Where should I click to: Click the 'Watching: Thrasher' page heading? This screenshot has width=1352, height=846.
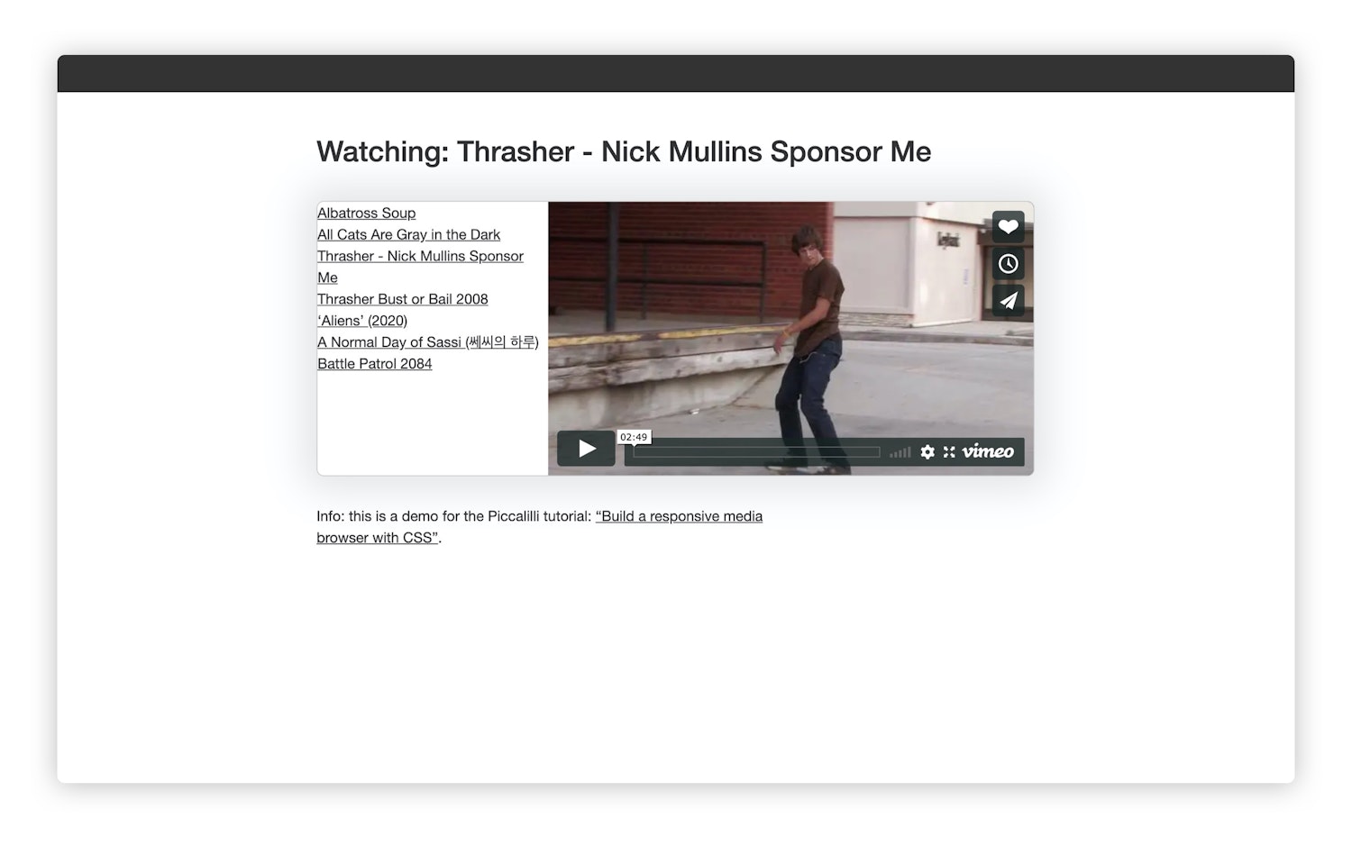click(x=623, y=151)
